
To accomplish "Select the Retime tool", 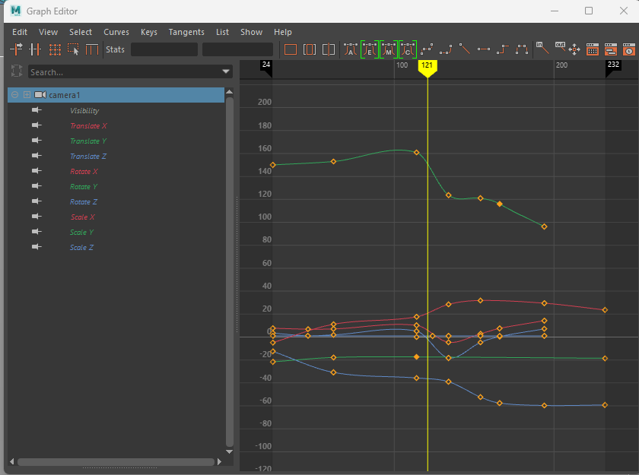I will point(92,49).
